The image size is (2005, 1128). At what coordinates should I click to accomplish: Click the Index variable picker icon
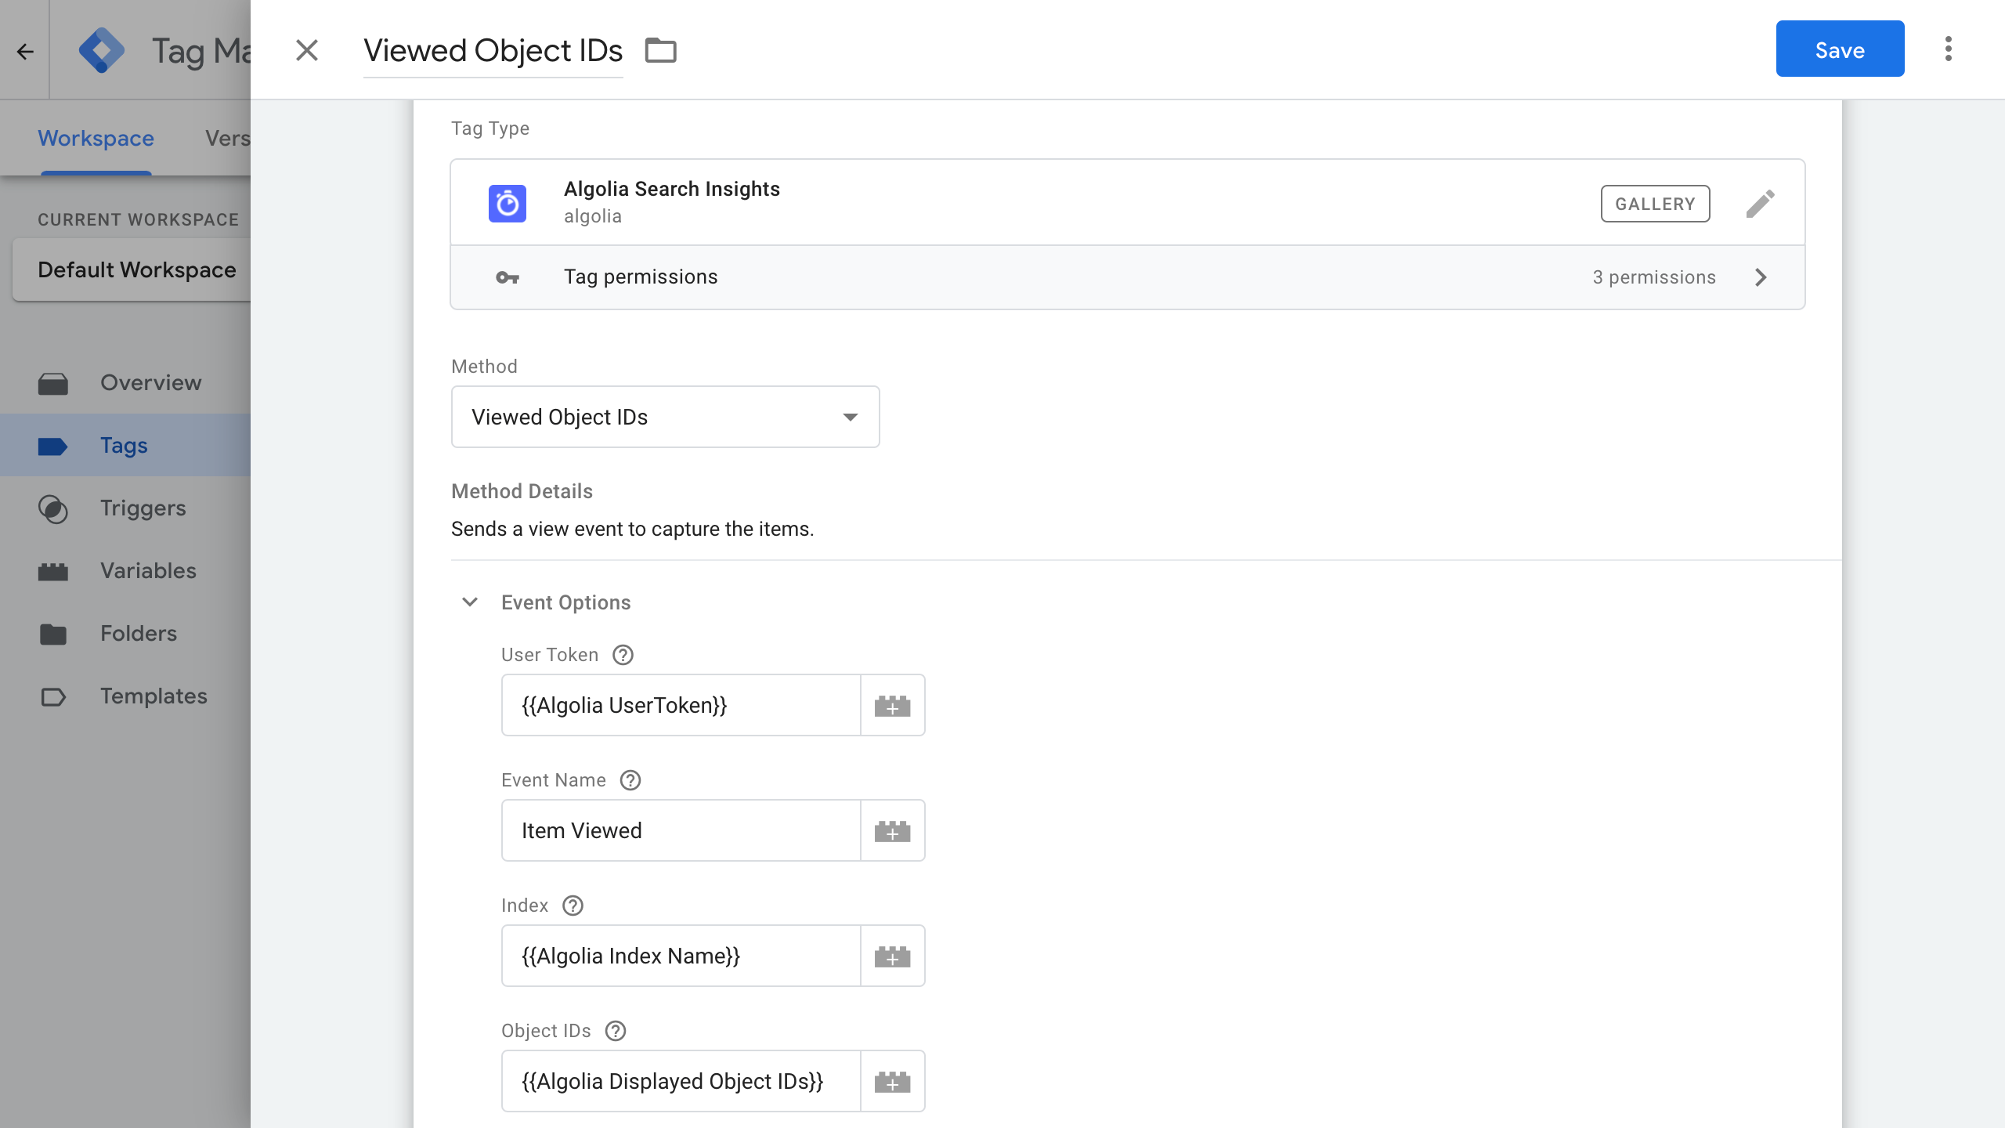(894, 956)
